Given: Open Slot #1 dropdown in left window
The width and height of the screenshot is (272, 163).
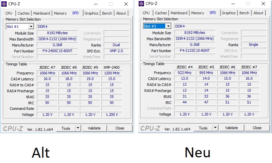Looking at the screenshot, I should 31,27.
